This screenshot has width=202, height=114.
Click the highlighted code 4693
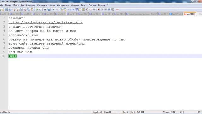click(x=13, y=56)
